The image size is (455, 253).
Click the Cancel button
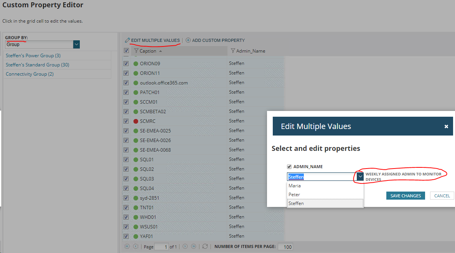point(442,196)
